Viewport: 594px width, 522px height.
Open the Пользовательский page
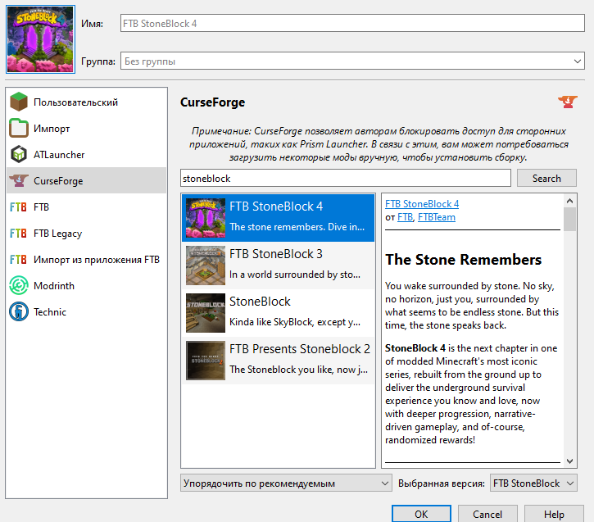pyautogui.click(x=86, y=102)
